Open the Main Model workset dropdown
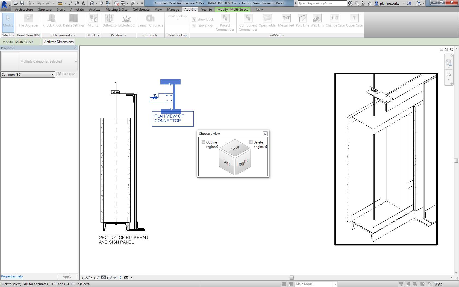 pyautogui.click(x=316, y=284)
